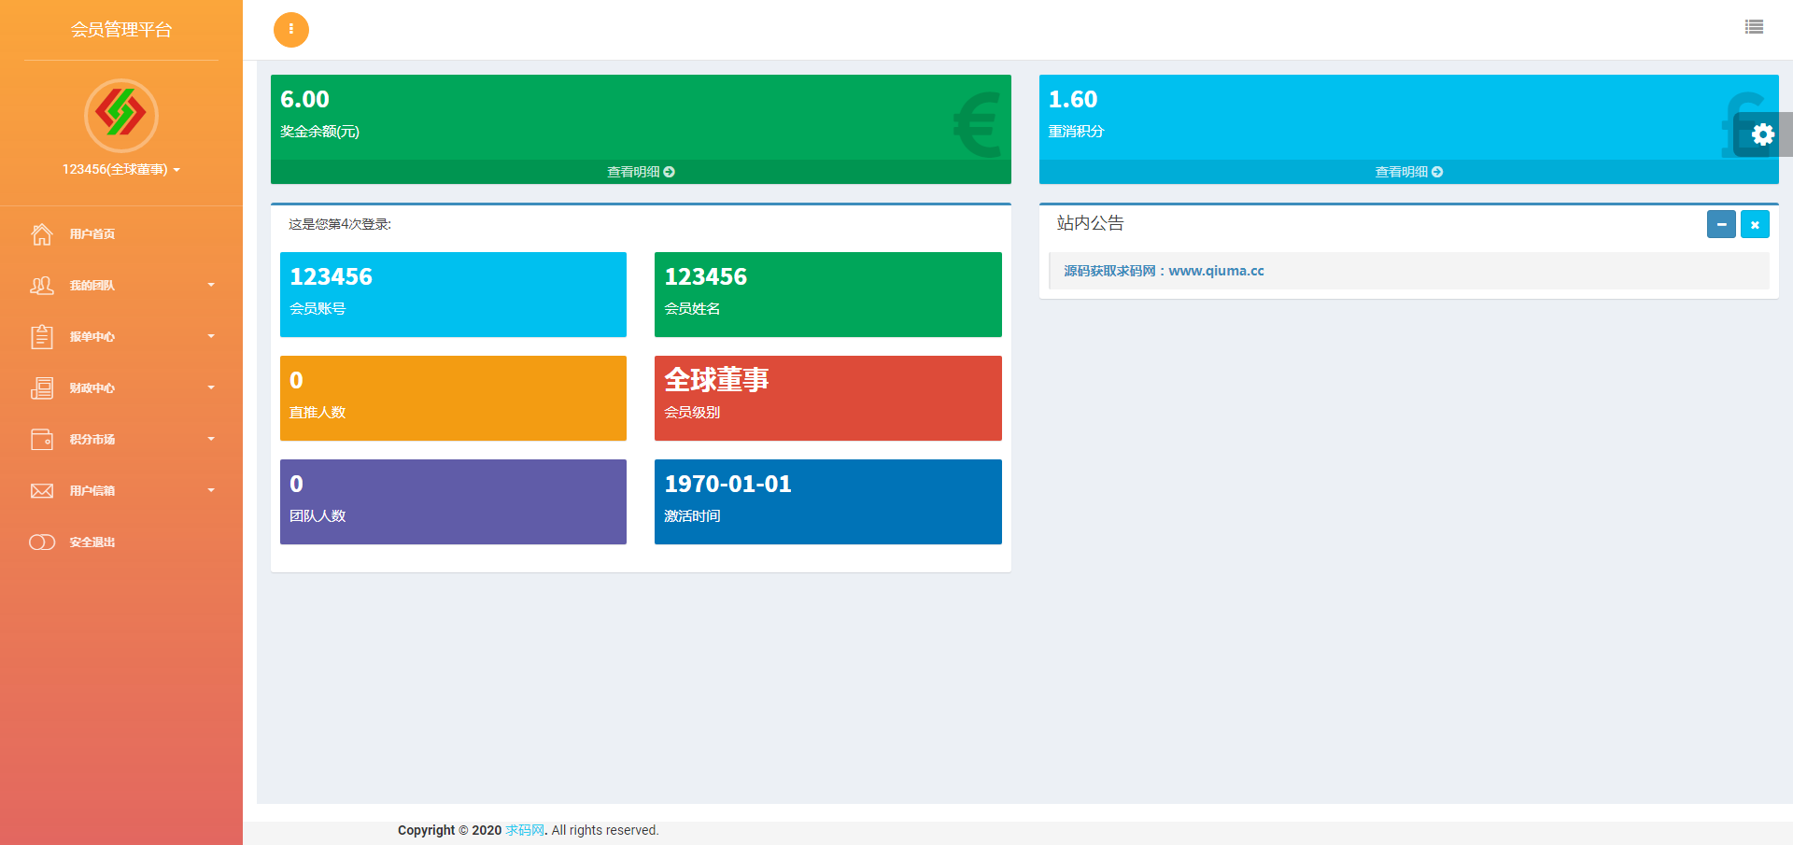
Task: Expand the 财政中心 submenu arrow
Action: point(211,388)
